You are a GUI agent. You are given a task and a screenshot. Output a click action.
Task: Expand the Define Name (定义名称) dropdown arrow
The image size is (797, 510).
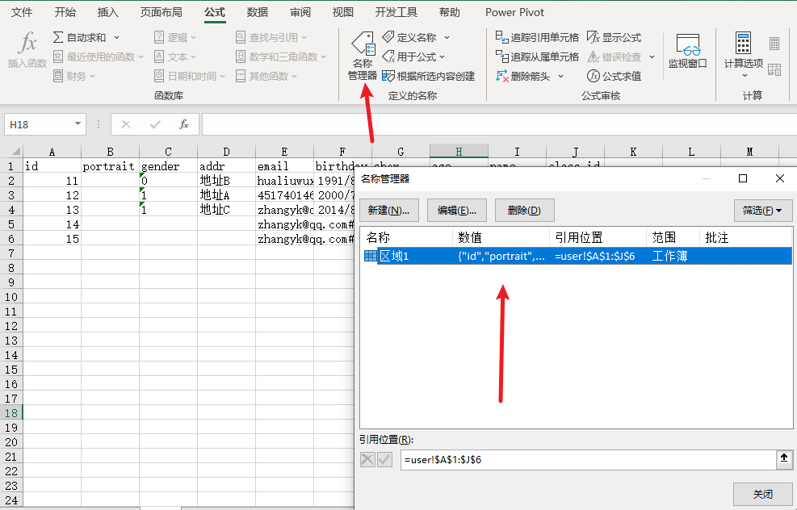(x=447, y=38)
